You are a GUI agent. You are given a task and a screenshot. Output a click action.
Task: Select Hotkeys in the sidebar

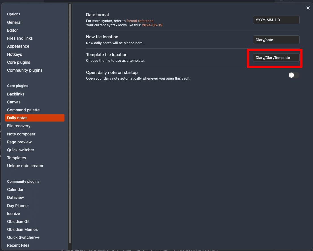point(14,54)
